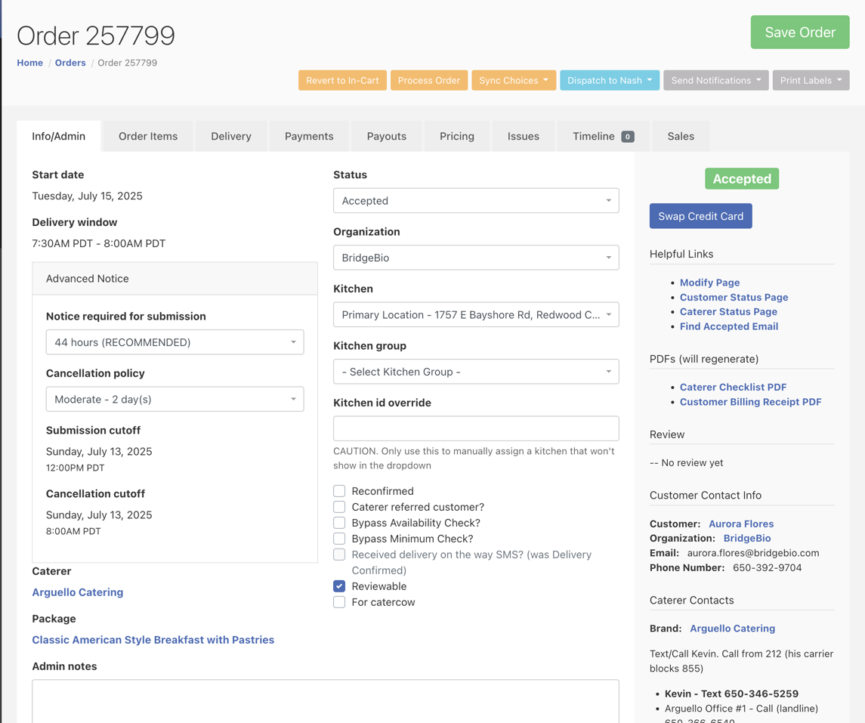The width and height of the screenshot is (865, 723).
Task: Open the Modify Page link
Action: (x=709, y=282)
